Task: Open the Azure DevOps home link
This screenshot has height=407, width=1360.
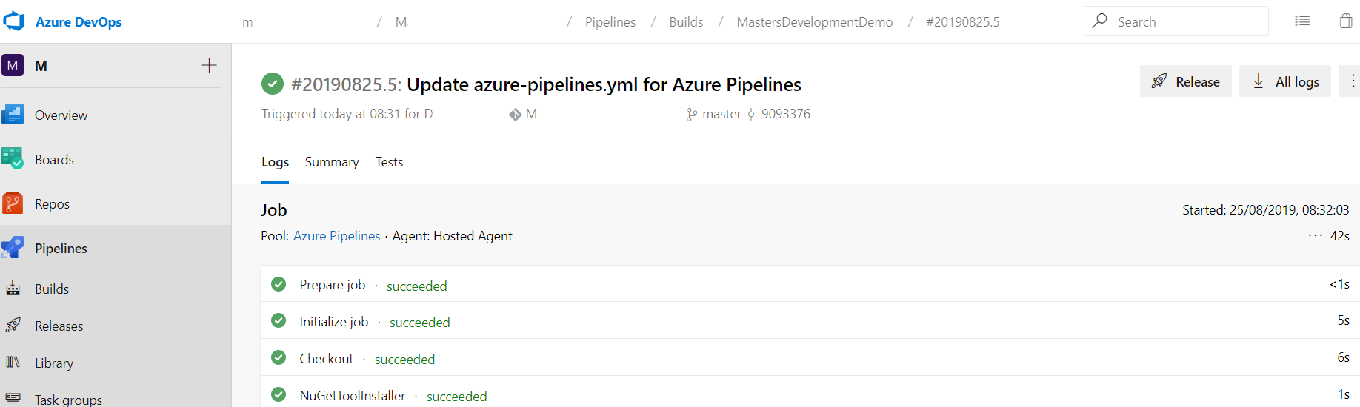Action: (x=79, y=22)
